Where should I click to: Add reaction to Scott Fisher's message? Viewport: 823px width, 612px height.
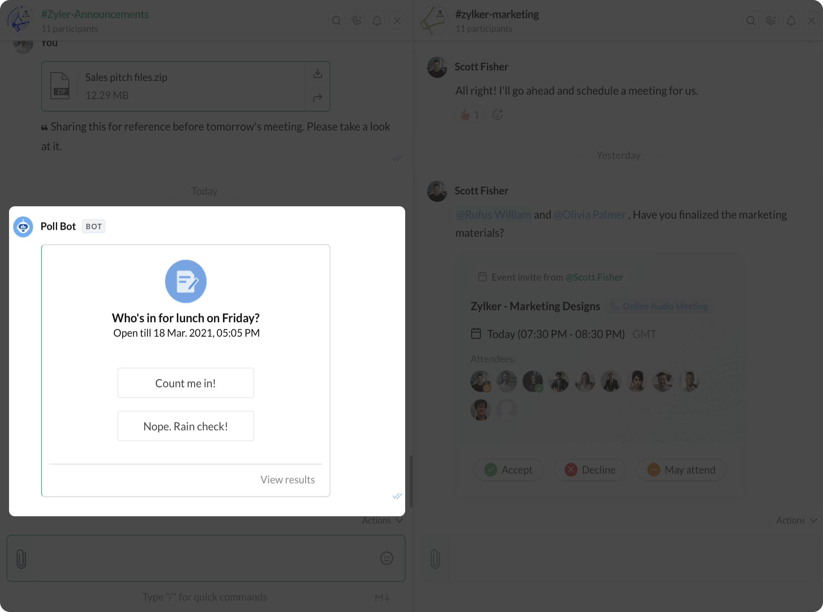coord(497,115)
